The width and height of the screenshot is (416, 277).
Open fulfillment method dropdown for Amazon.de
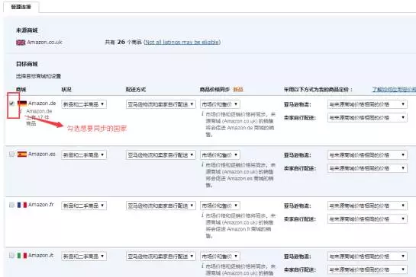tap(161, 104)
